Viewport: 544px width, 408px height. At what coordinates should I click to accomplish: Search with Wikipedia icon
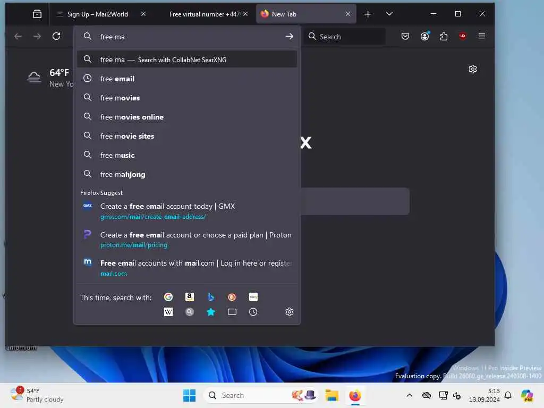coord(168,312)
